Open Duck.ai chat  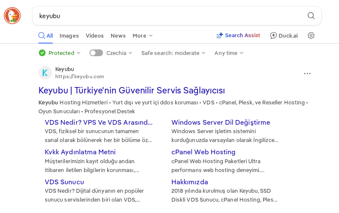(284, 35)
